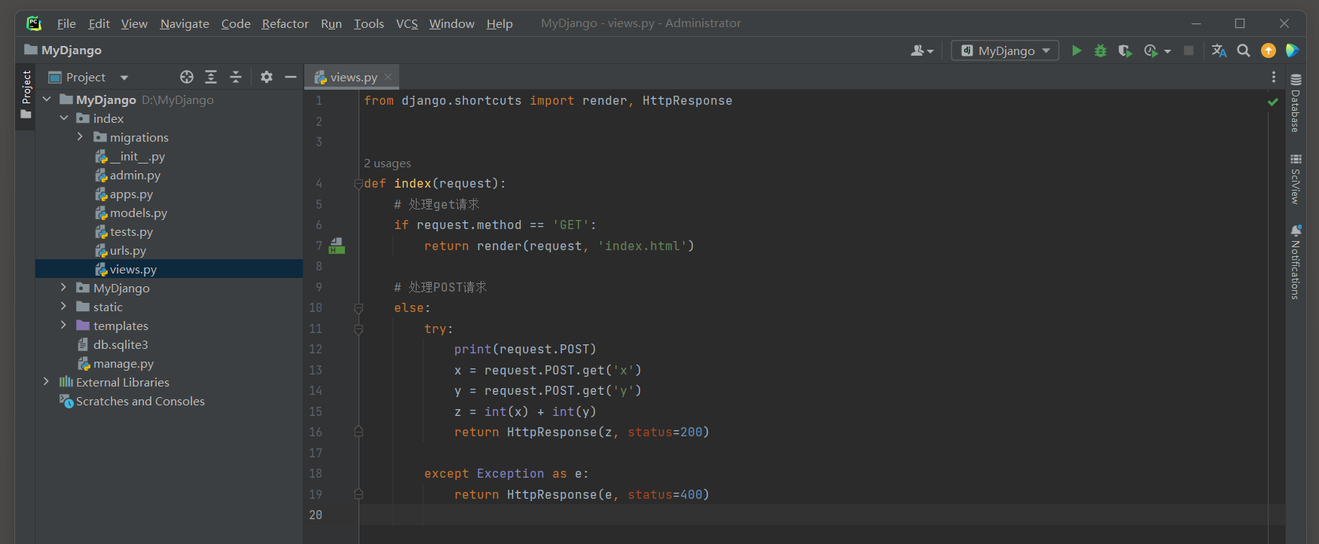
Task: Click Collapse All icon in Project panel
Action: [x=236, y=77]
